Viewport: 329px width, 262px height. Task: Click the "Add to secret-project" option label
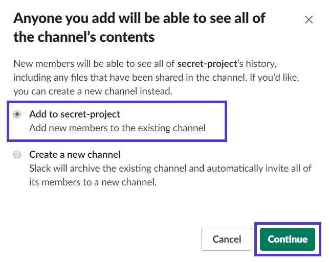(x=74, y=114)
